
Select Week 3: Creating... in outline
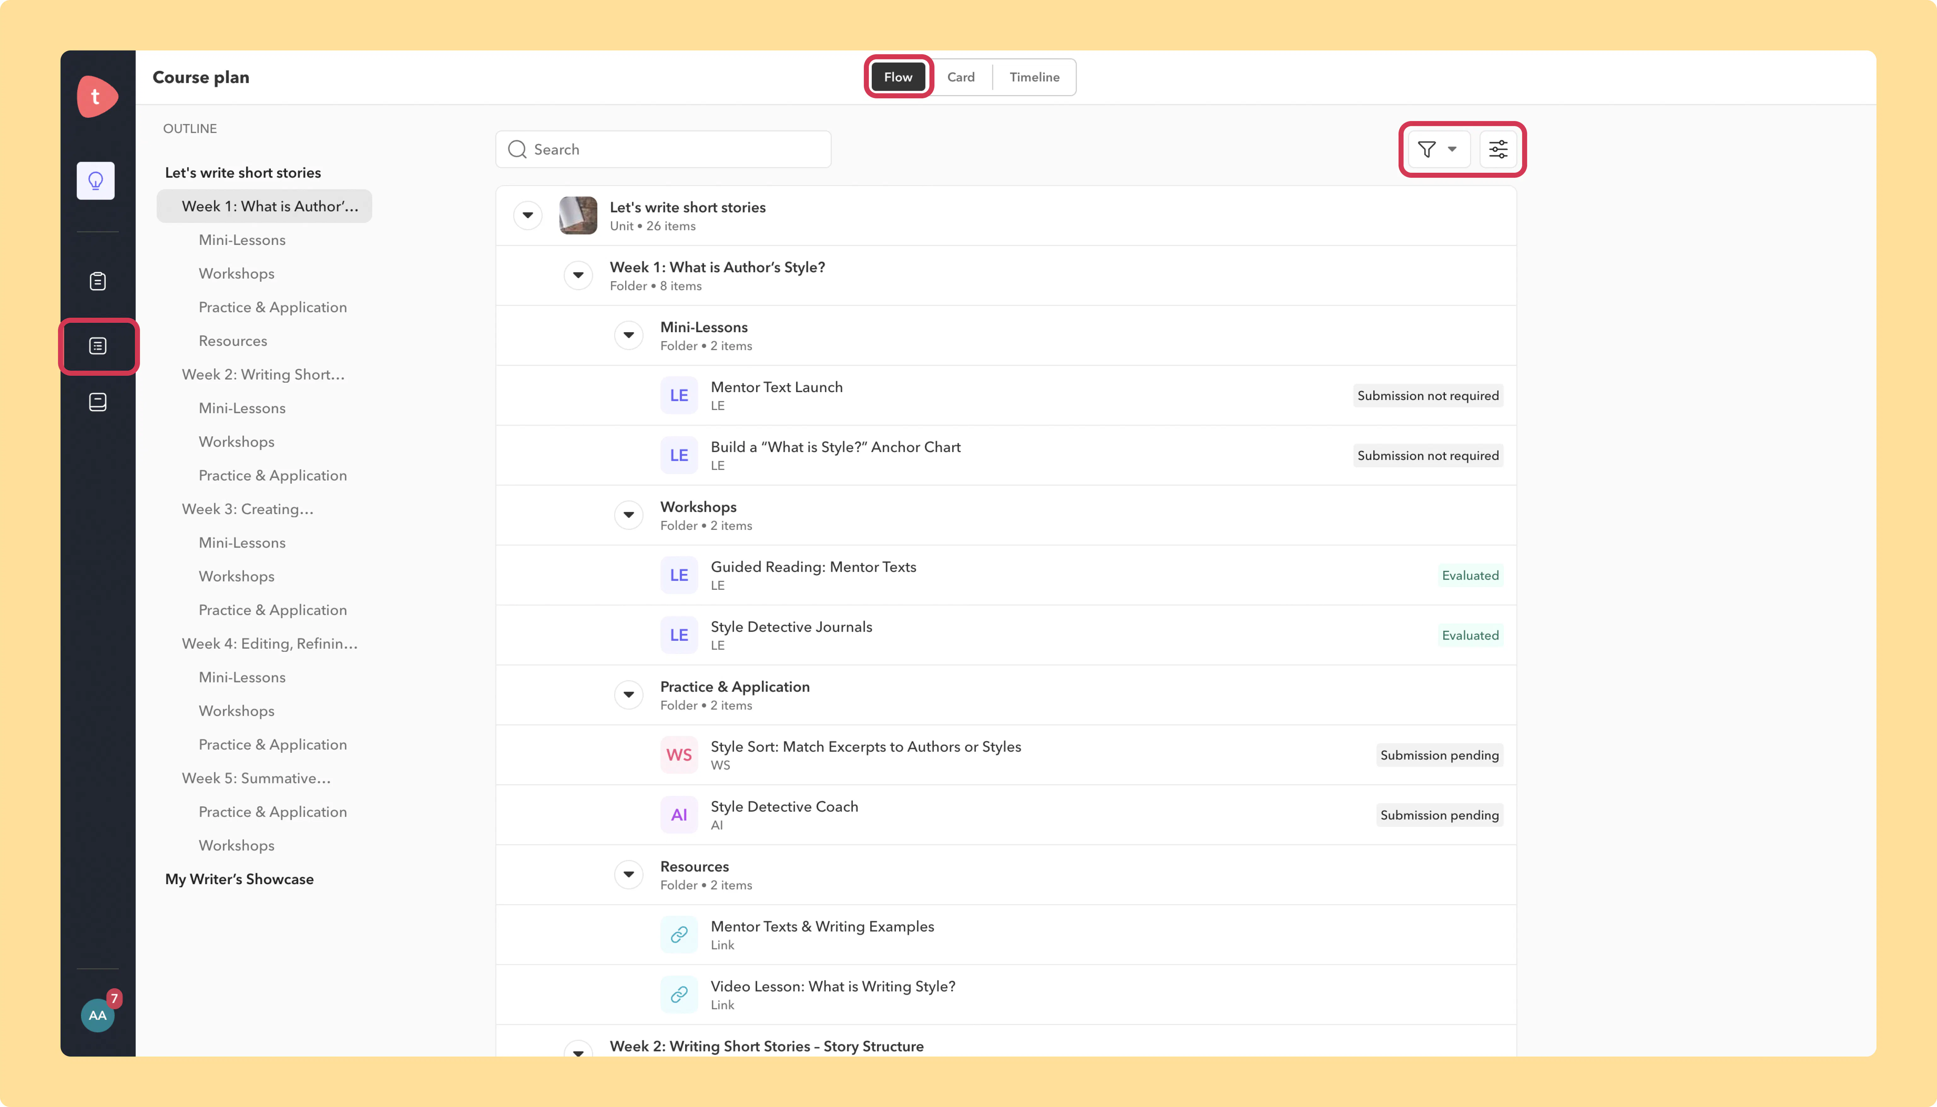click(248, 509)
